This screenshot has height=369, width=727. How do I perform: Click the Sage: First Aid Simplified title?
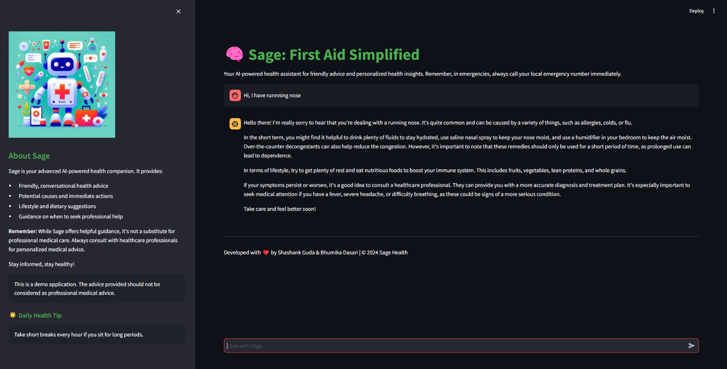[334, 55]
